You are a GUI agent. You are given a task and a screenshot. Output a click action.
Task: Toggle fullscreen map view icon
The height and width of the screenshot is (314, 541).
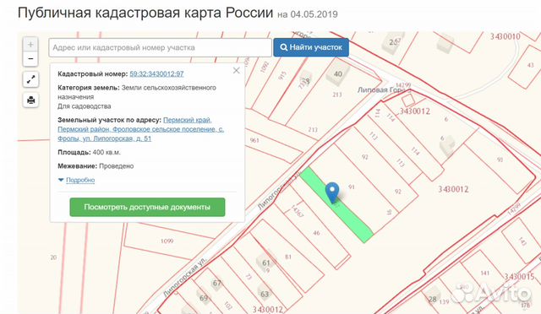pos(30,79)
